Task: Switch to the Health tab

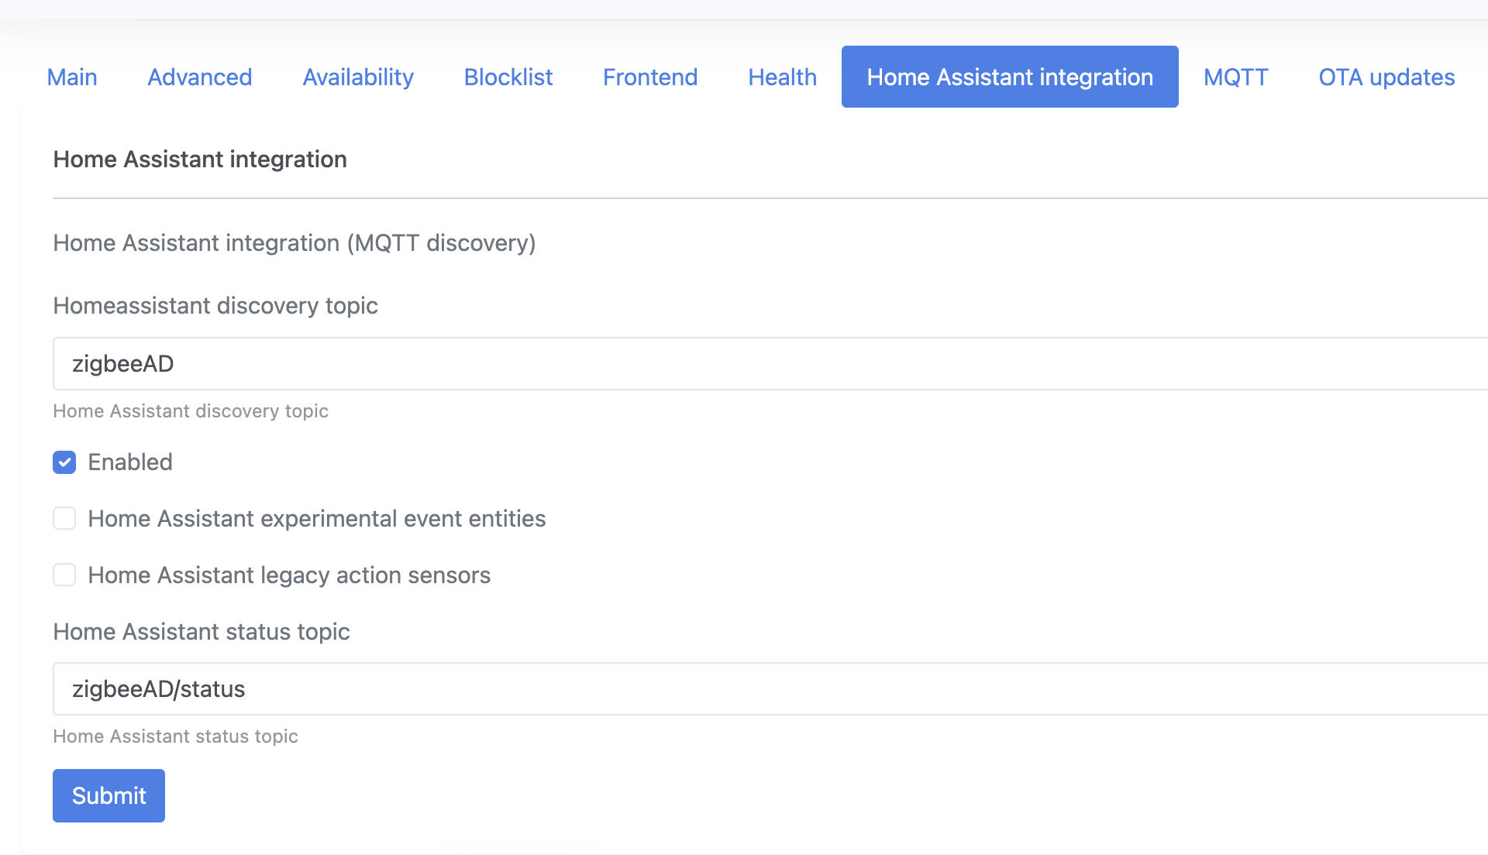Action: (x=782, y=77)
